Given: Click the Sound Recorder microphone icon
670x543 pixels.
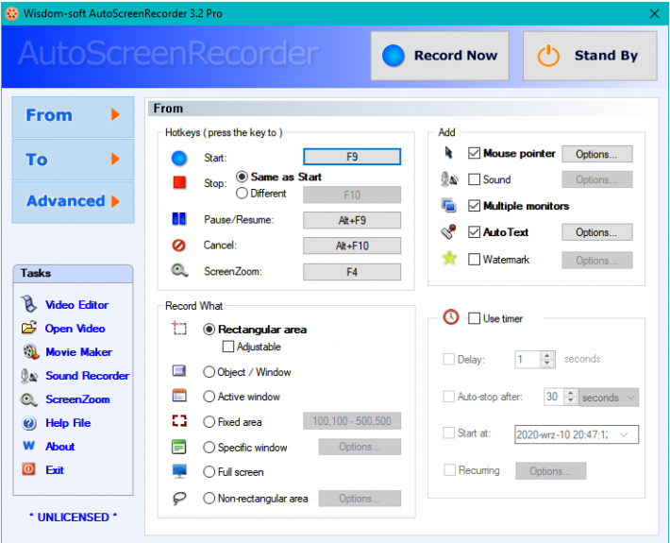Looking at the screenshot, I should 29,376.
